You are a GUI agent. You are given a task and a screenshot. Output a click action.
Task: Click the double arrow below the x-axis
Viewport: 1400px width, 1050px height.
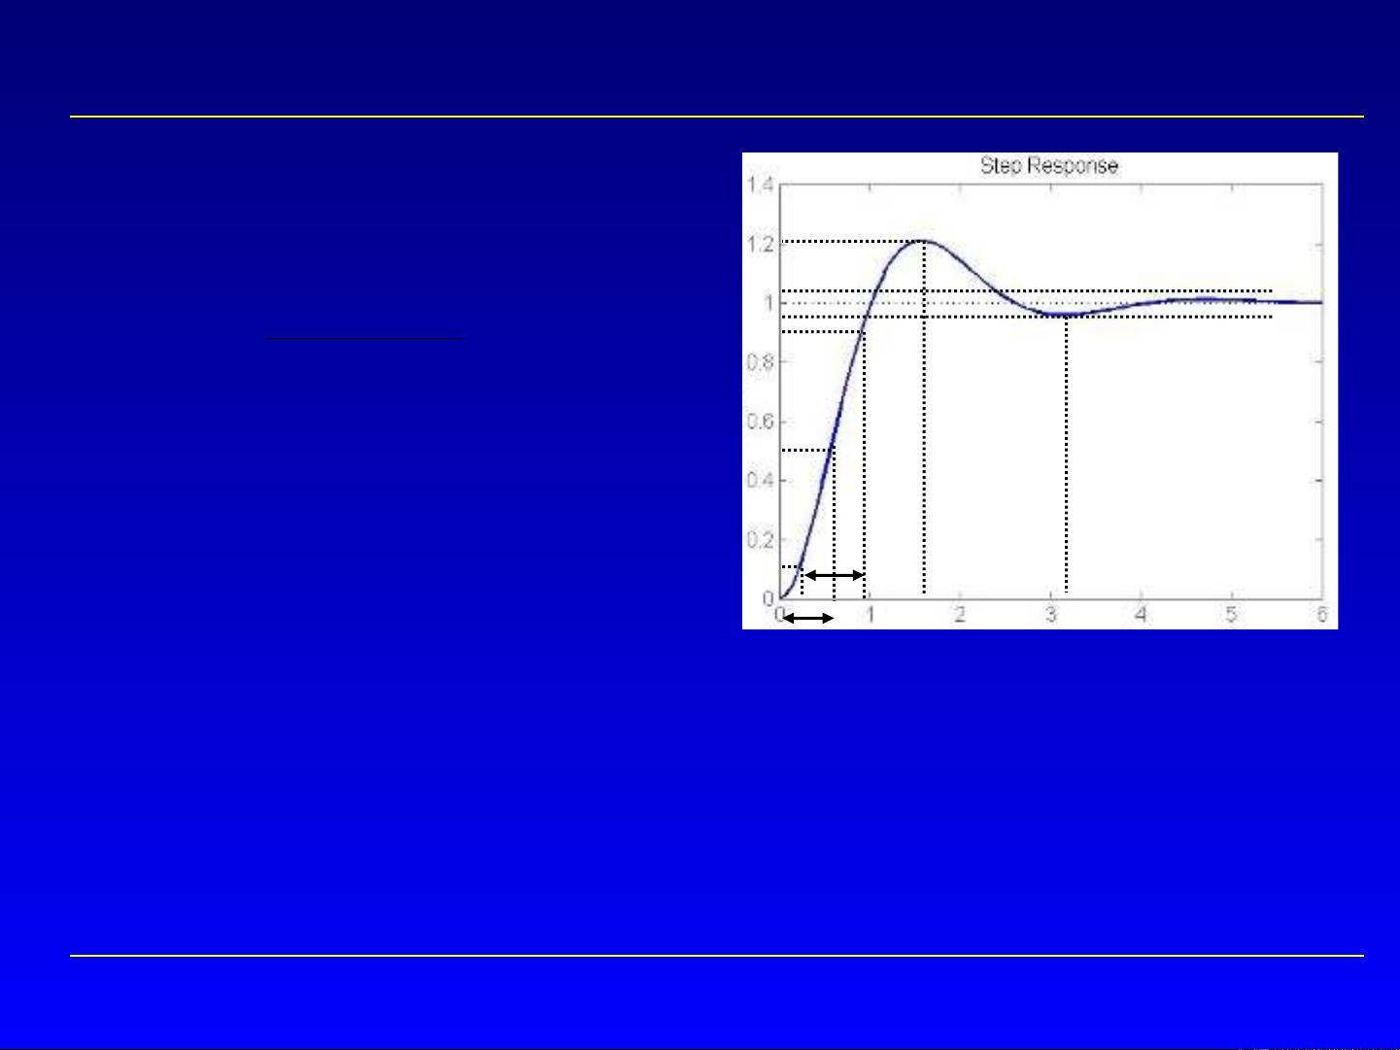(808, 619)
